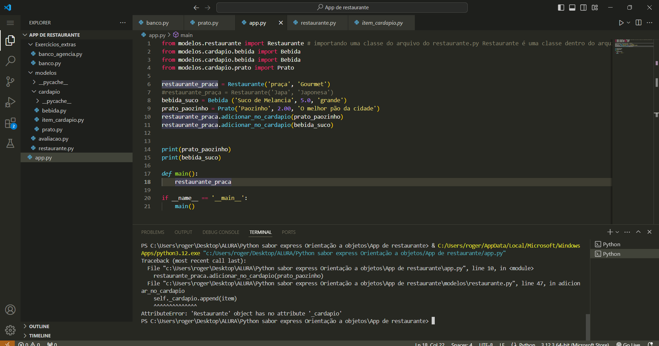The height and width of the screenshot is (346, 659).
Task: Open the Testing flask view
Action: [x=10, y=143]
